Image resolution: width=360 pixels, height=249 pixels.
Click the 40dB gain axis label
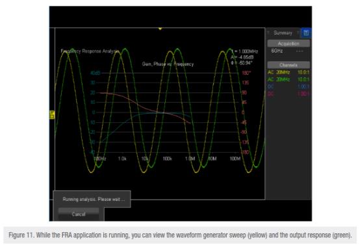[x=96, y=73]
